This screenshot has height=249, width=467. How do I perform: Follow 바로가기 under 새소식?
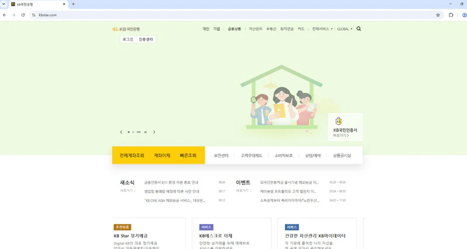point(128,191)
